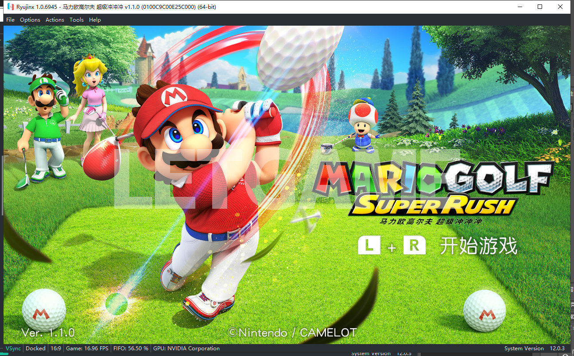This screenshot has height=356, width=574.
Task: Click the Ryujinx icon in title bar
Action: 10,7
